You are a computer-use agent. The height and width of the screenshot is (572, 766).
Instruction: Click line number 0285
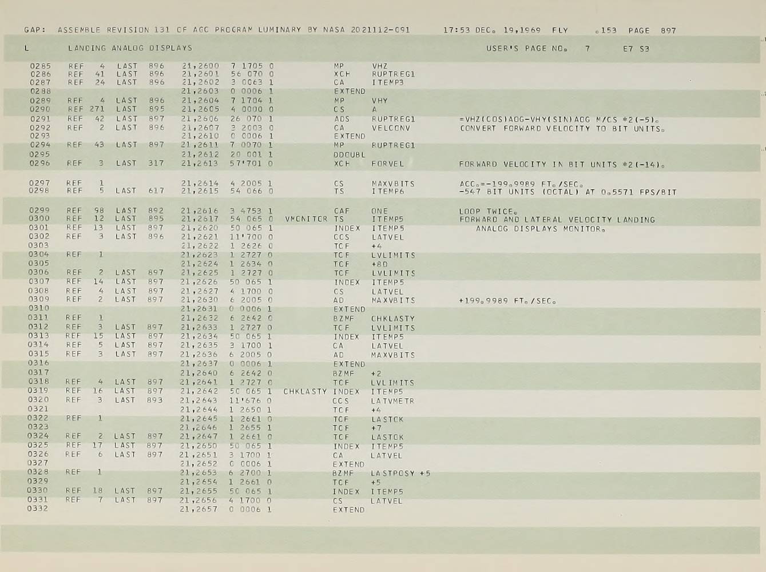40,66
